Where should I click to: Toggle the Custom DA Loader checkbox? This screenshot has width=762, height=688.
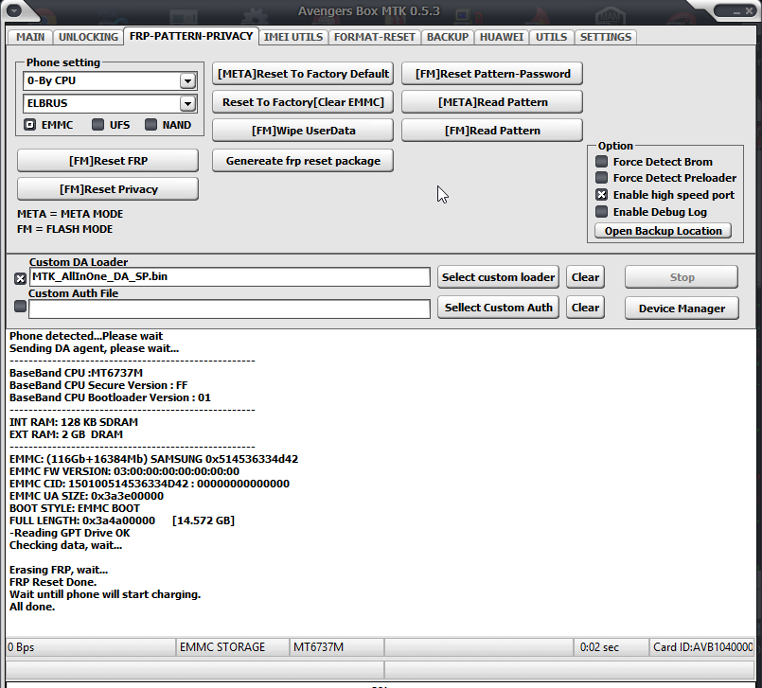[x=21, y=278]
